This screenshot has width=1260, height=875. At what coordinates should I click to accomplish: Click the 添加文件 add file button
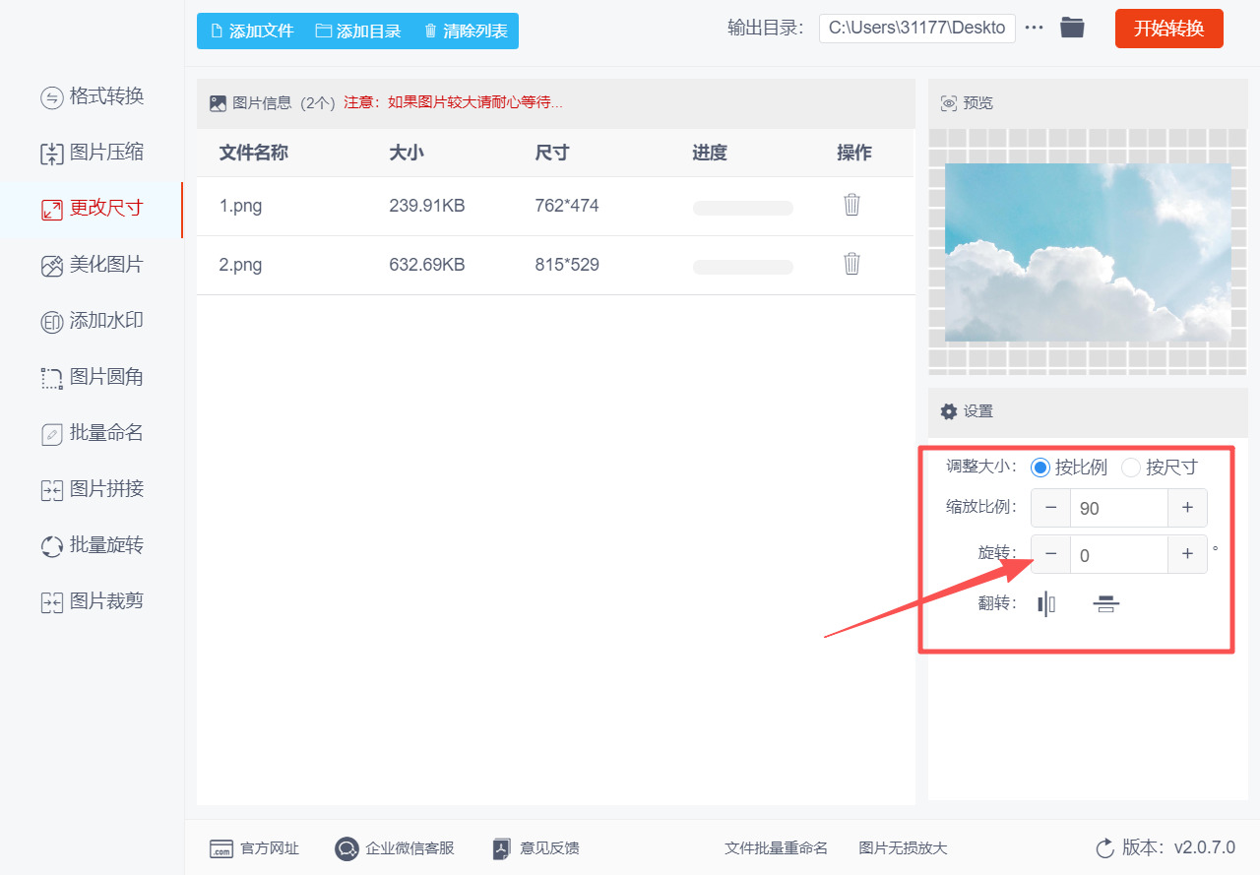pyautogui.click(x=252, y=31)
